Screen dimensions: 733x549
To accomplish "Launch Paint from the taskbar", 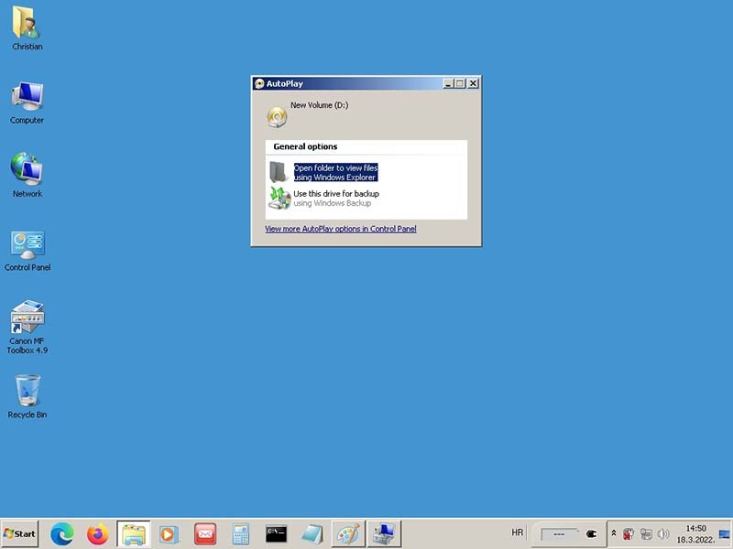I will tap(346, 533).
